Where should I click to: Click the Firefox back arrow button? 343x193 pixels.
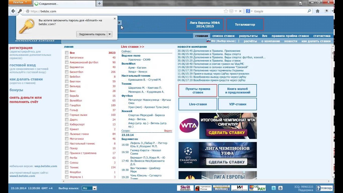tap(13, 11)
